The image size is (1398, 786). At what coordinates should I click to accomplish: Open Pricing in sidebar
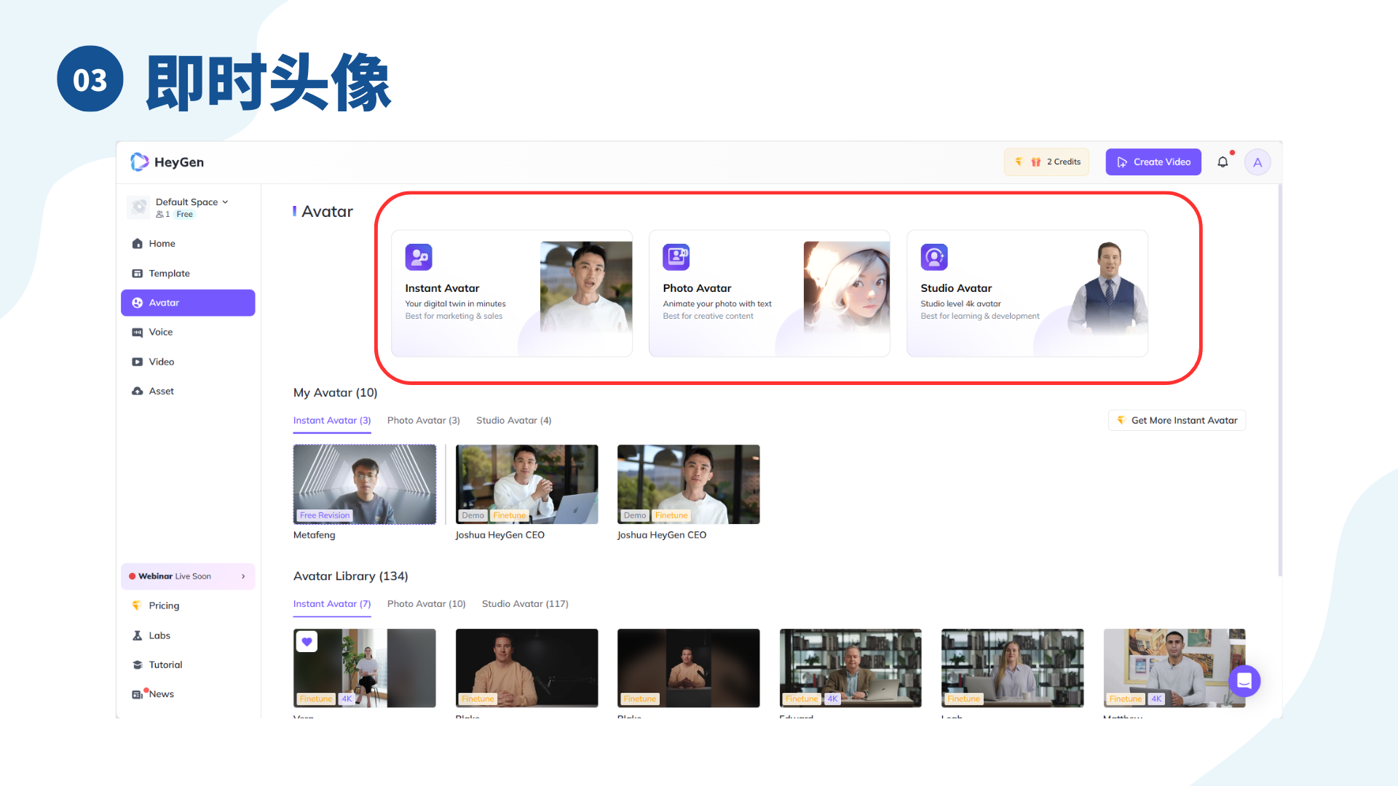pos(188,606)
